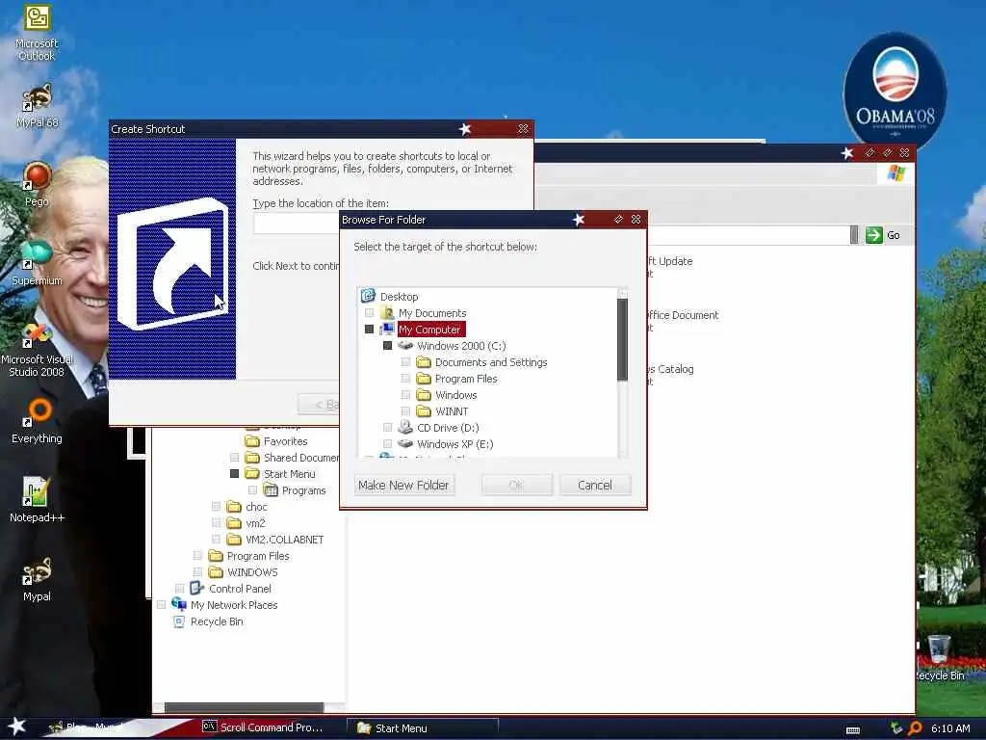This screenshot has height=740, width=986.
Task: Select the Everything desktop shortcut
Action: 37,421
